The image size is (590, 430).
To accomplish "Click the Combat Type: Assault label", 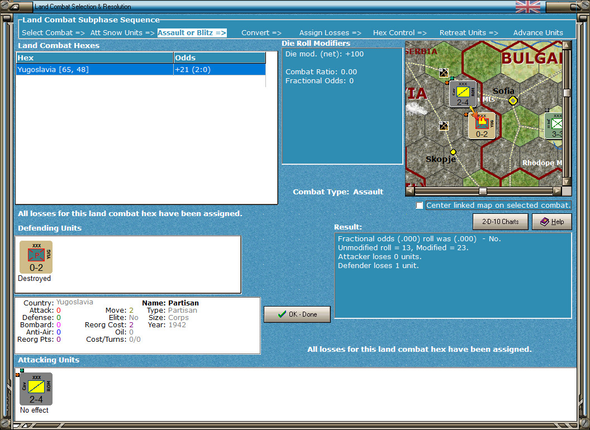I will click(338, 192).
